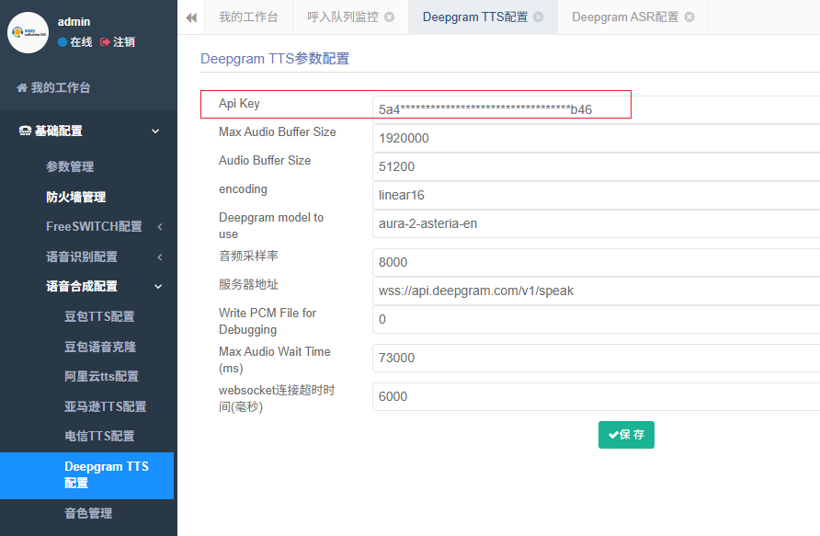Close the Deepgram ASR配置 tab
Image resolution: width=820 pixels, height=536 pixels.
(689, 17)
